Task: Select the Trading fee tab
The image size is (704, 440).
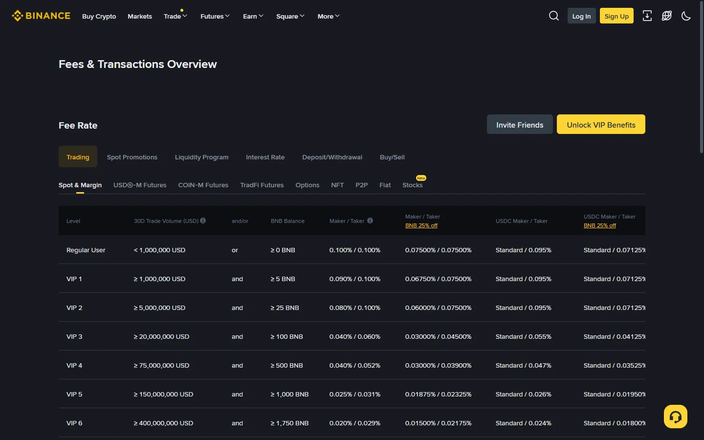Action: (x=78, y=156)
